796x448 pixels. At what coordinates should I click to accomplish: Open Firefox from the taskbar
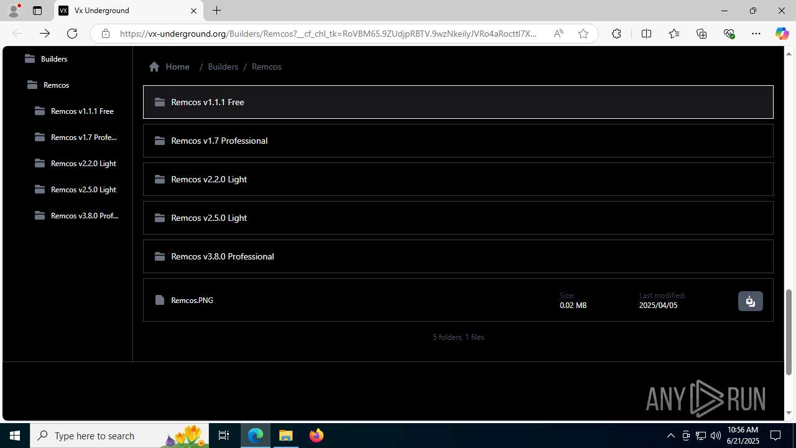point(317,436)
